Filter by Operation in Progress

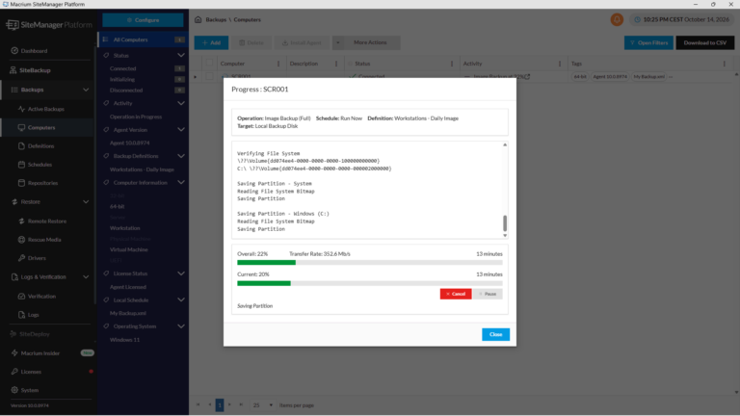click(136, 117)
